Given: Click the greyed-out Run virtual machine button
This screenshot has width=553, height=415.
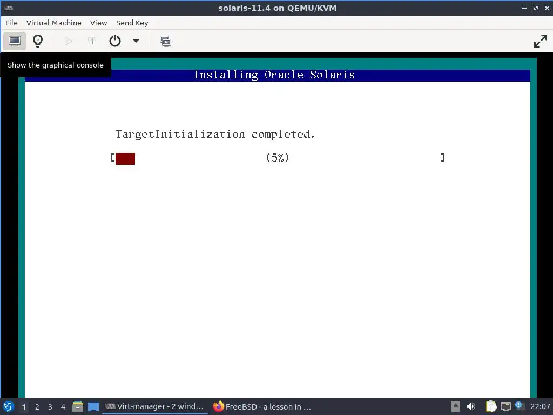Looking at the screenshot, I should coord(69,41).
